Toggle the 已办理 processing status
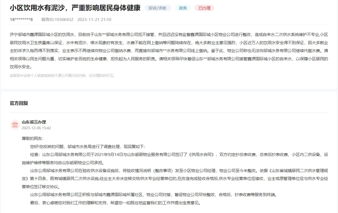338x213 pixels. (x=204, y=8)
